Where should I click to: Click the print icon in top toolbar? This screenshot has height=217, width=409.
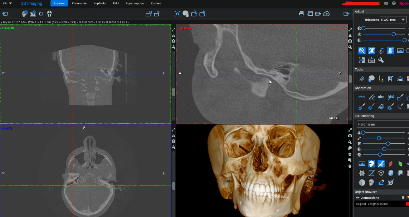(x=302, y=14)
